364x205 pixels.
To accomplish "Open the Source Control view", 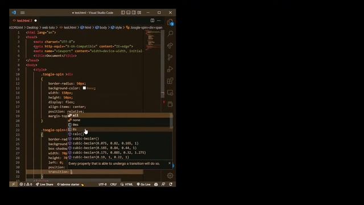I will pyautogui.click(x=170, y=57).
